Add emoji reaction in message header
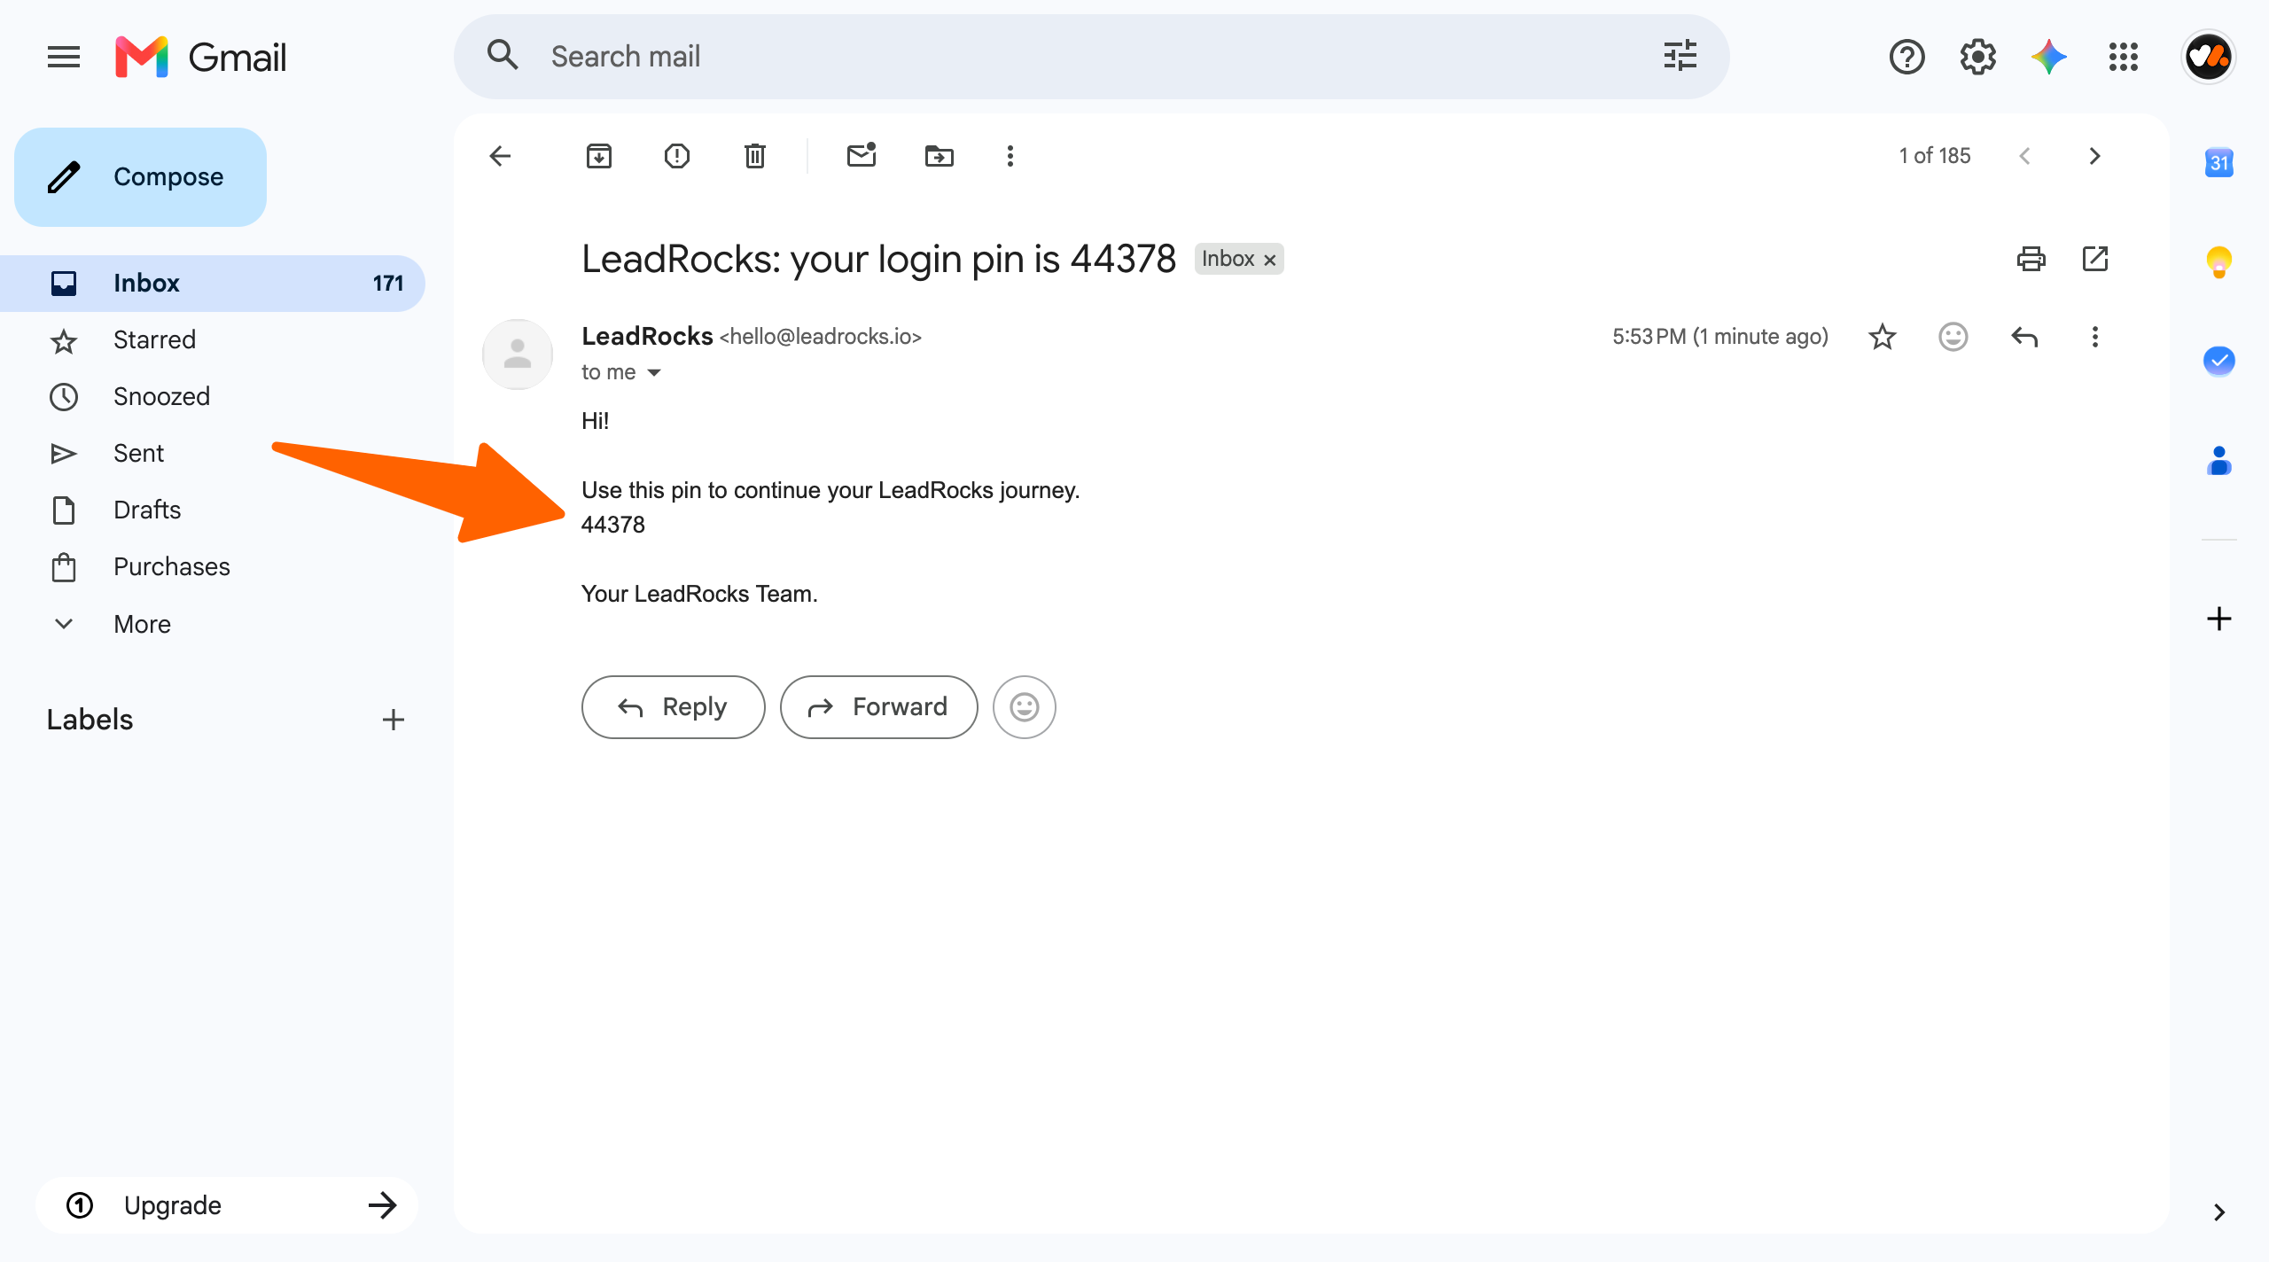This screenshot has width=2269, height=1262. tap(1953, 337)
